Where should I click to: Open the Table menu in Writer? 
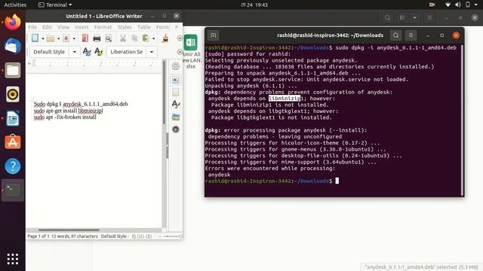[x=144, y=27]
